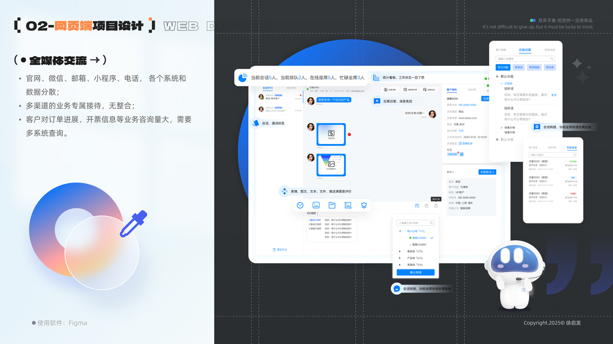Open the funnel chart image message thumbnail
The width and height of the screenshot is (613, 344).
331,165
